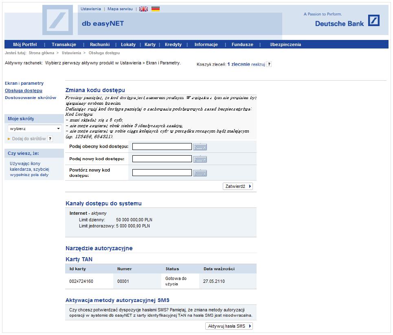Click the Obsługa dostępu breadcrumb text
393x335 pixels.
coord(104,53)
